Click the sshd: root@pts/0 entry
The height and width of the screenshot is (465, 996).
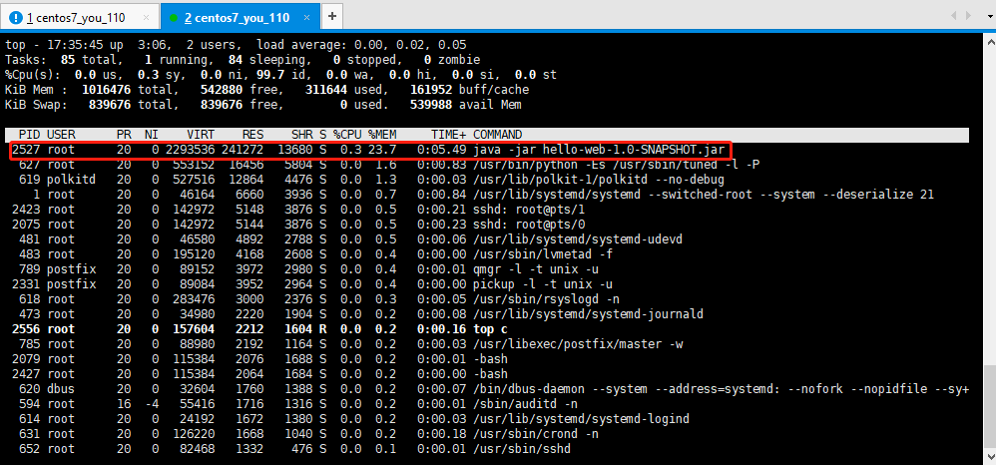tap(529, 225)
